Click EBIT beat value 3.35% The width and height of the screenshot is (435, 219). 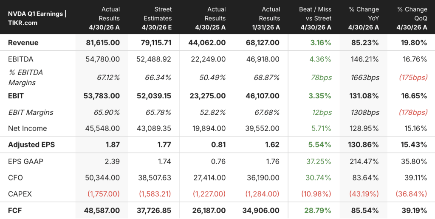coord(321,96)
